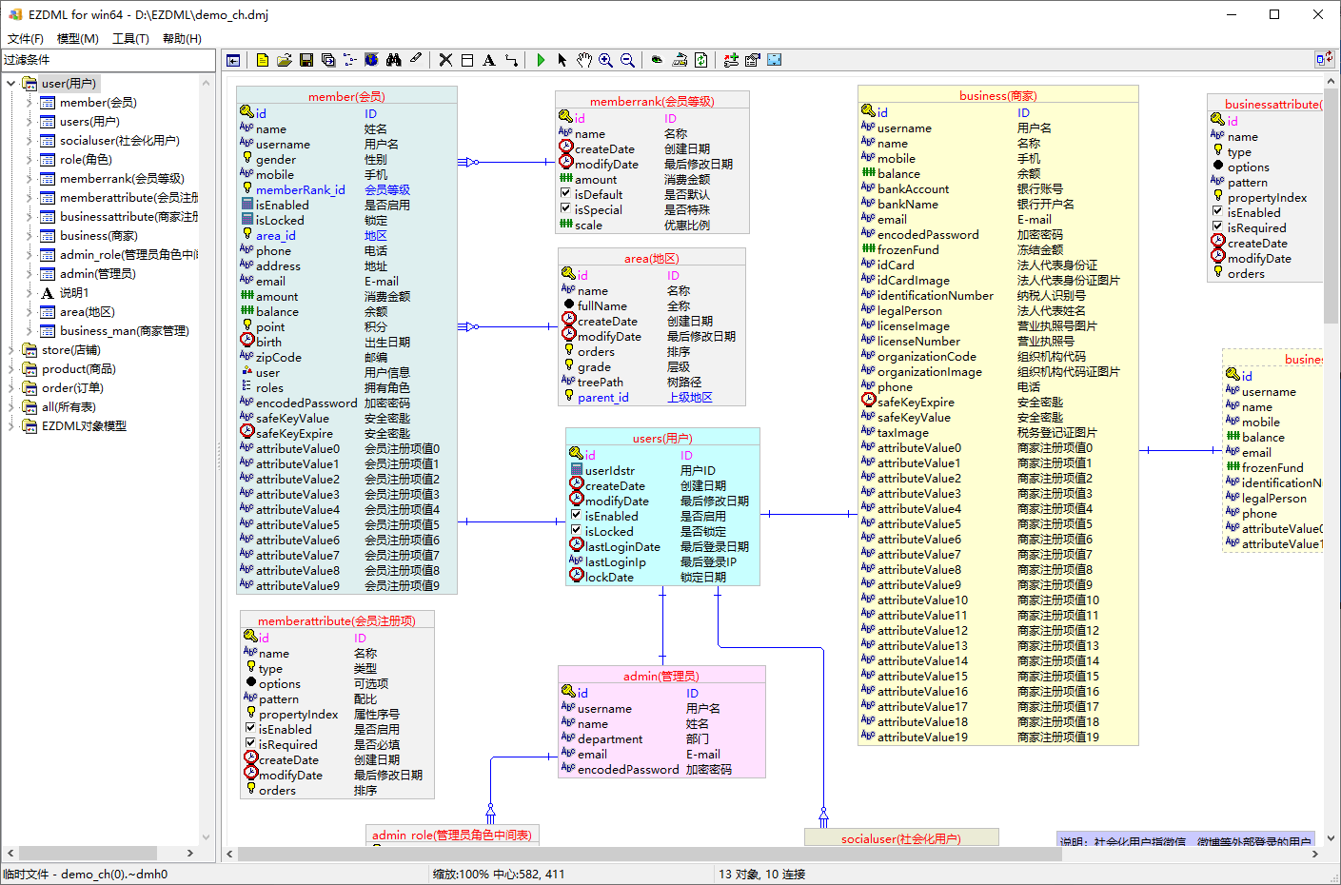Expand the area(地区) tree node
Viewport: 1341px width, 885px height.
point(30,312)
